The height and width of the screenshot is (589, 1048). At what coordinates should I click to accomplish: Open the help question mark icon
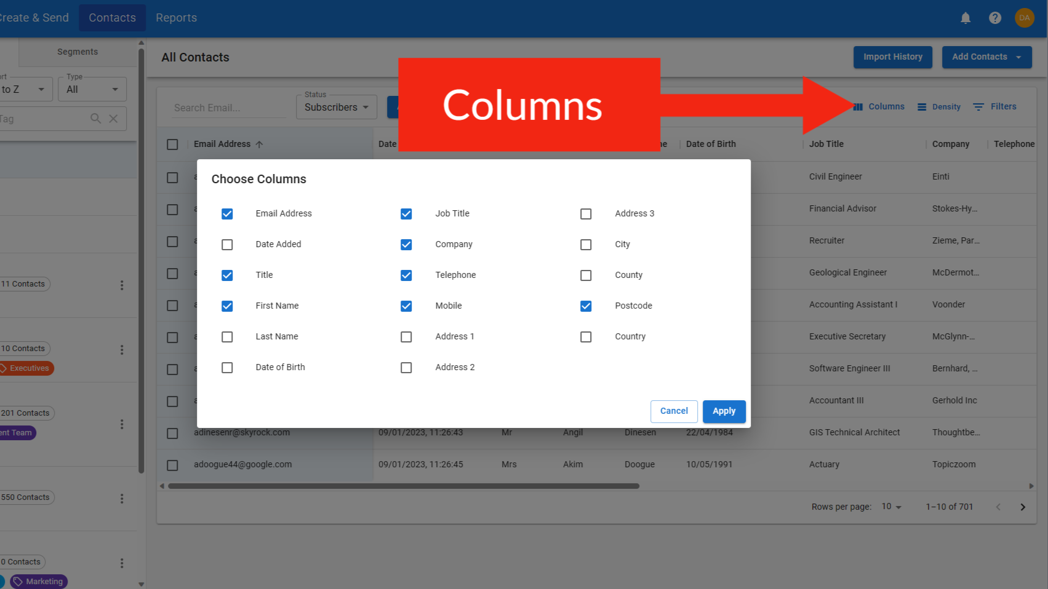994,18
